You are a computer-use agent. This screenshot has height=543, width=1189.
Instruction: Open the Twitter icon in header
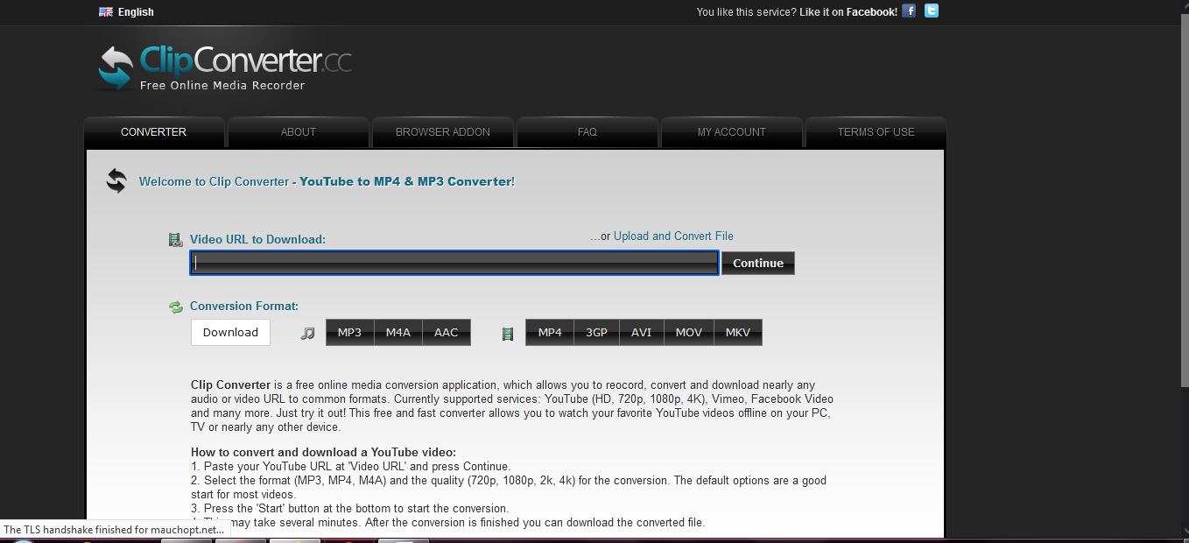point(932,11)
